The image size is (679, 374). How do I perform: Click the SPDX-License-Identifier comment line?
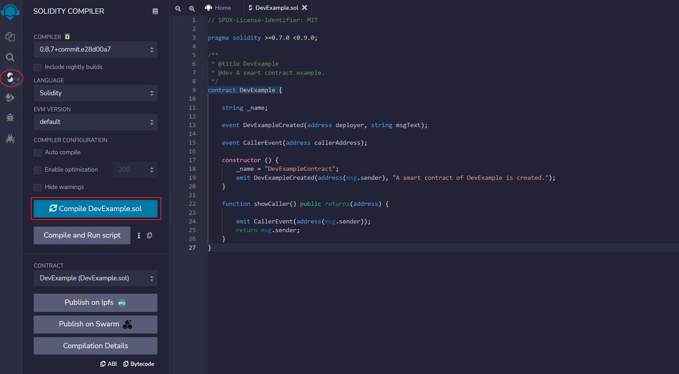(263, 20)
